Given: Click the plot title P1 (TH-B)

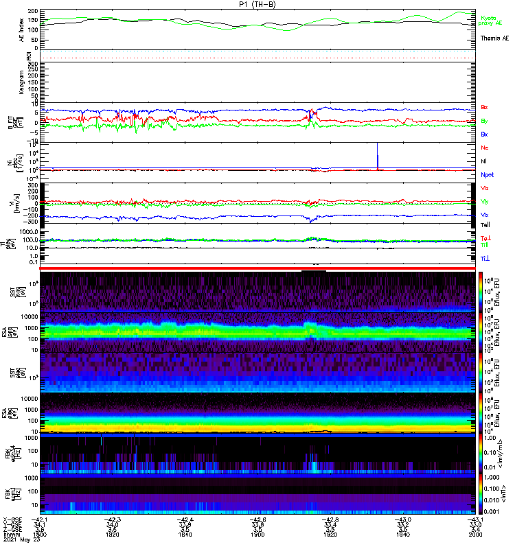Looking at the screenshot, I should coord(257,4).
